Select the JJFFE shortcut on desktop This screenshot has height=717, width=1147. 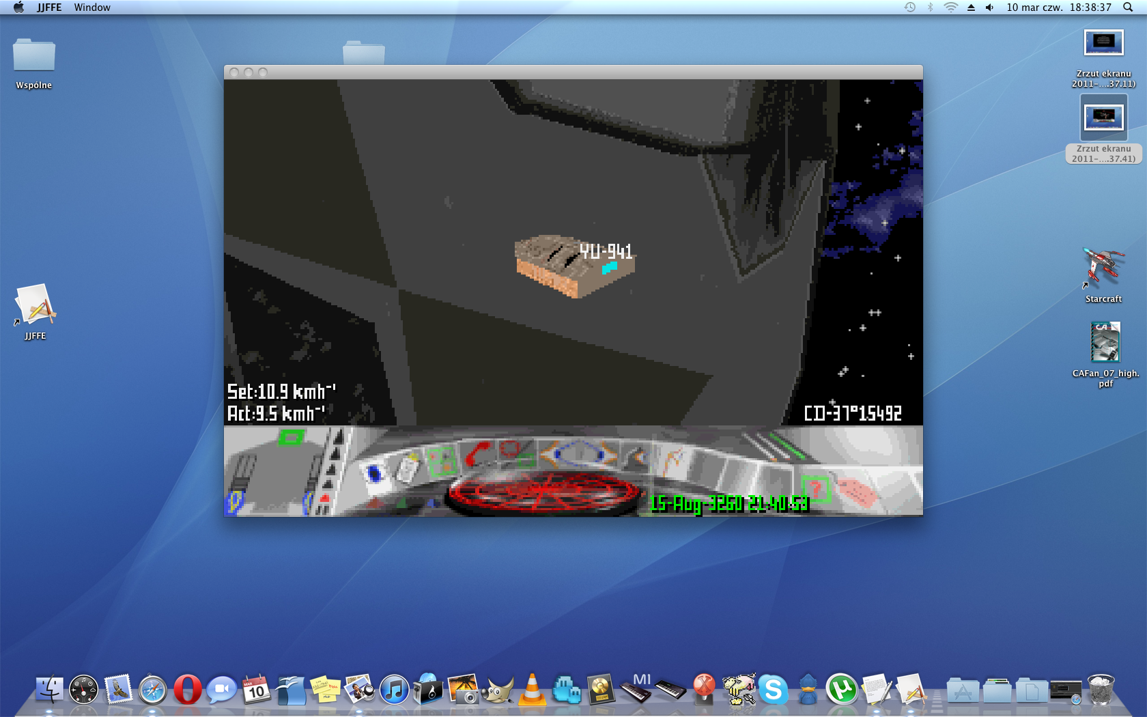(35, 312)
